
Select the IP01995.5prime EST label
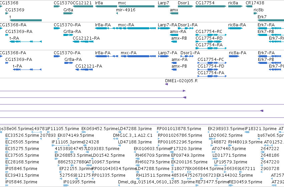click(x=79, y=182)
